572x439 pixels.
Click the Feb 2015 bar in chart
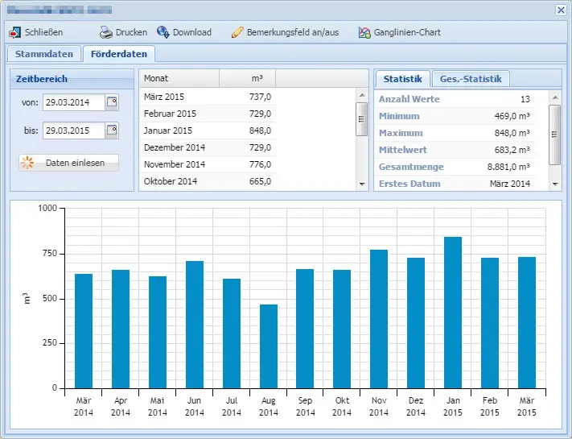pyautogui.click(x=490, y=323)
